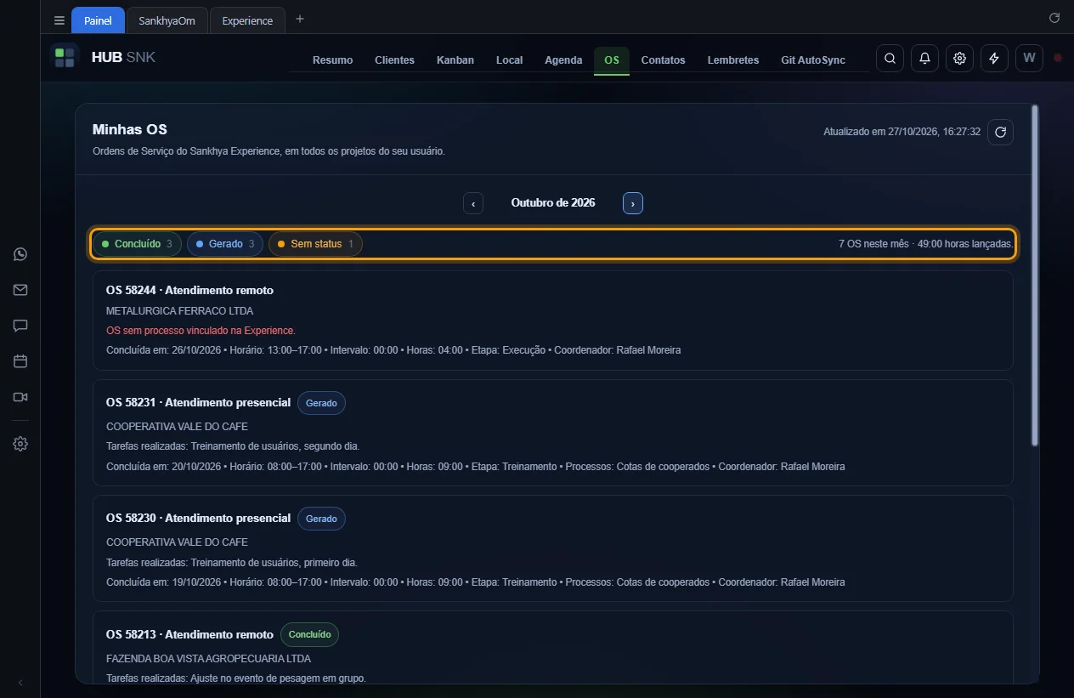Toggle the Gerado status filter
The height and width of the screenshot is (698, 1074).
(x=225, y=244)
